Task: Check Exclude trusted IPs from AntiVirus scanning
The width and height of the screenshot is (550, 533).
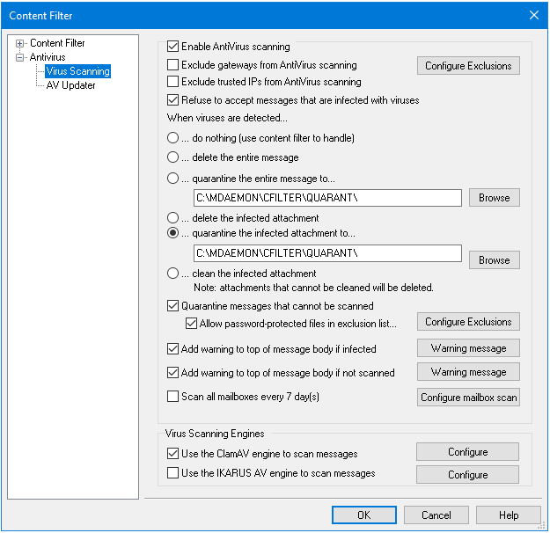Action: [x=173, y=83]
